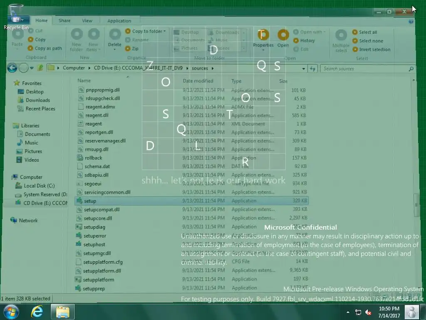Screen dimensions: 426x320
Task: Click the Help question mark icon
Action: tap(411, 22)
